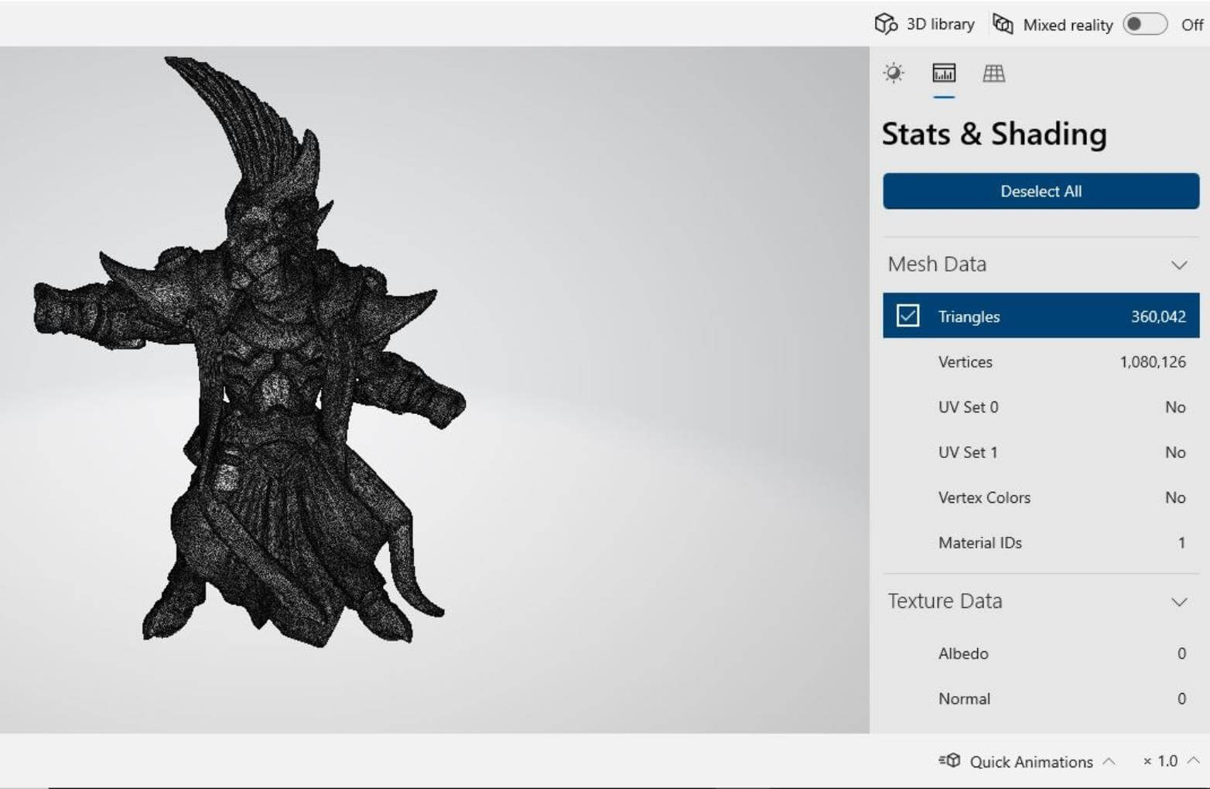The height and width of the screenshot is (789, 1210).
Task: Select the Albedo texture row
Action: tap(1041, 654)
